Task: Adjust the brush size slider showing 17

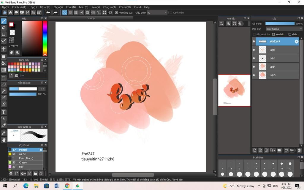Action: click(x=23, y=89)
